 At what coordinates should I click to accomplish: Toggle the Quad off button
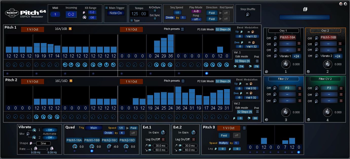click(133, 133)
